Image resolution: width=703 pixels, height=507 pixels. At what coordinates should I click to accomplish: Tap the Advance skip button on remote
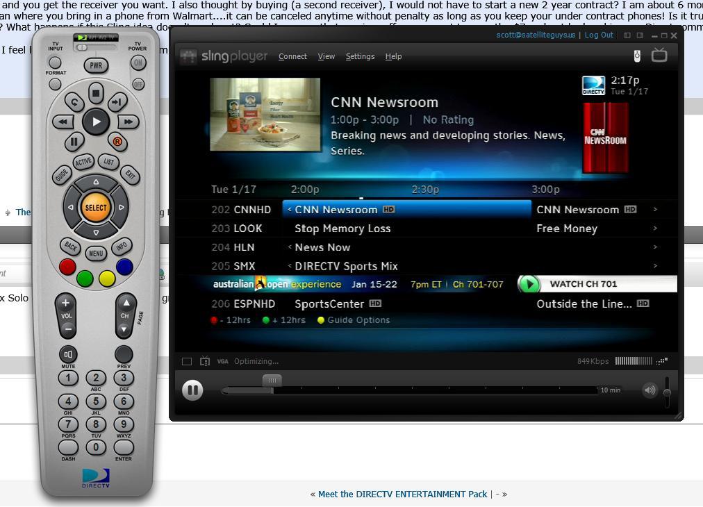pos(117,102)
